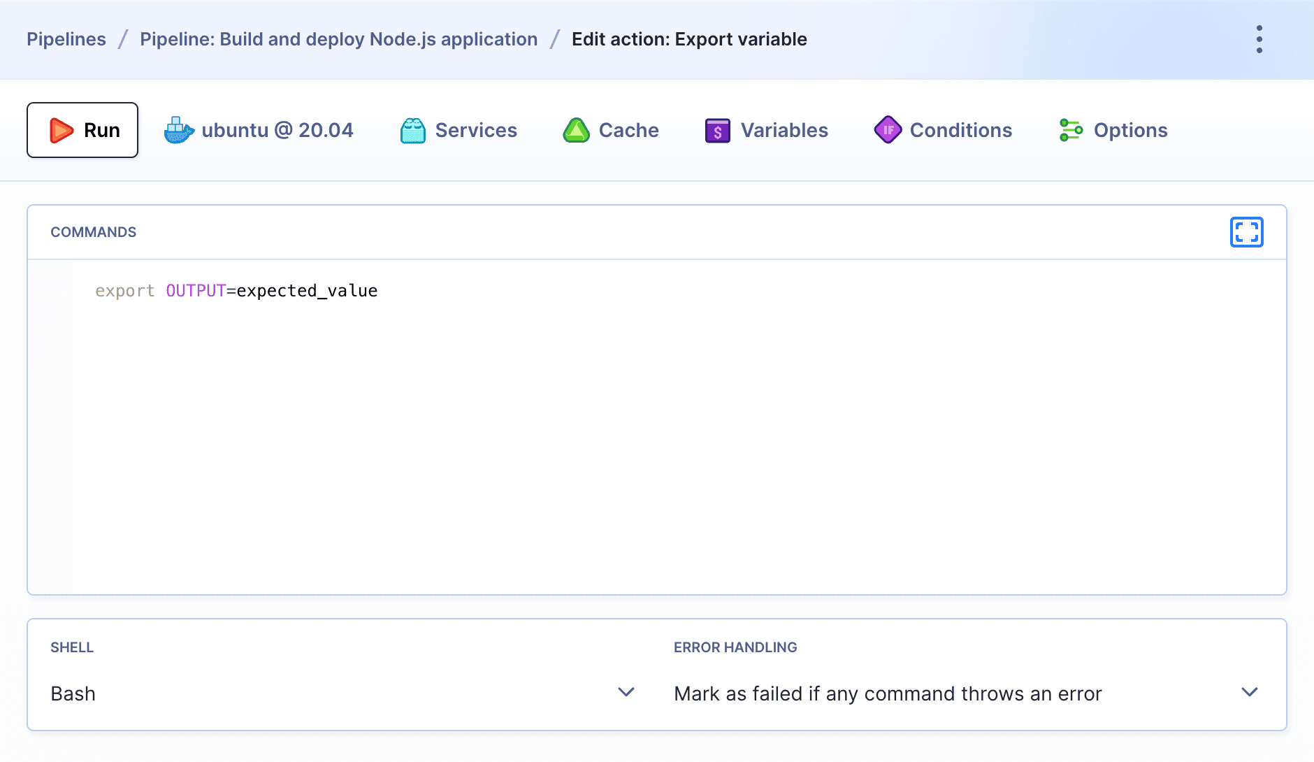Open the Options panel
The width and height of the screenshot is (1314, 762).
click(x=1112, y=130)
